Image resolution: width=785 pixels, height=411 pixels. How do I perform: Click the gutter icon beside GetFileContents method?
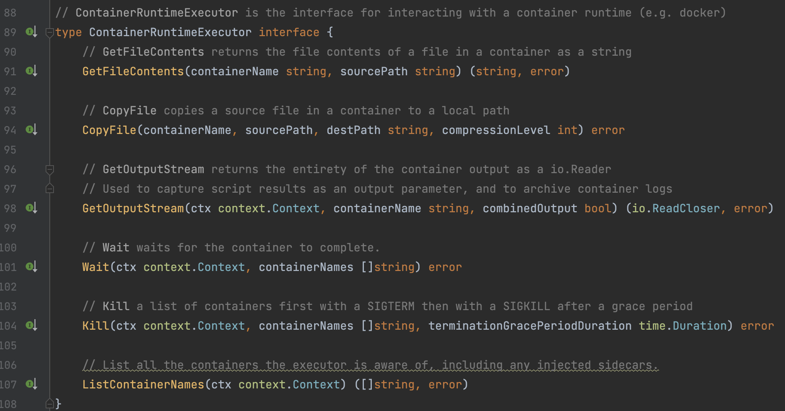click(31, 71)
